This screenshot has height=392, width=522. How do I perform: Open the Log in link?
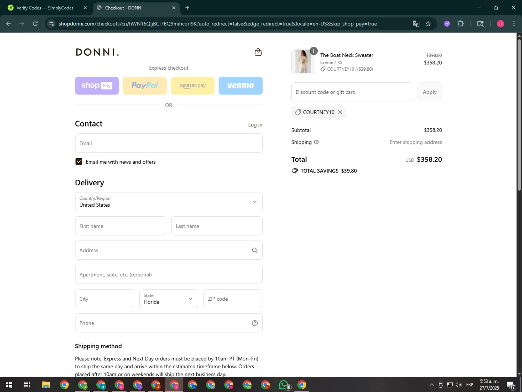pos(255,125)
